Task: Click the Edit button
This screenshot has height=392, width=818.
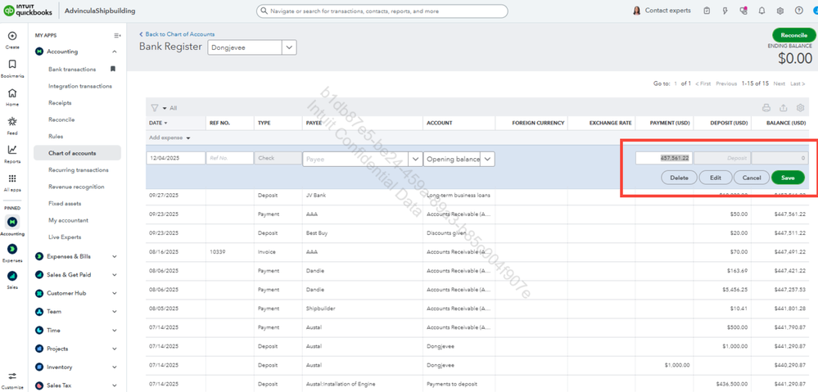Action: pyautogui.click(x=715, y=178)
